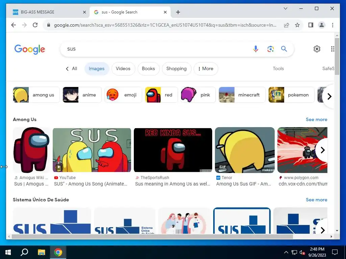346x259 pixels.
Task: Select the Images filter
Action: (96, 68)
